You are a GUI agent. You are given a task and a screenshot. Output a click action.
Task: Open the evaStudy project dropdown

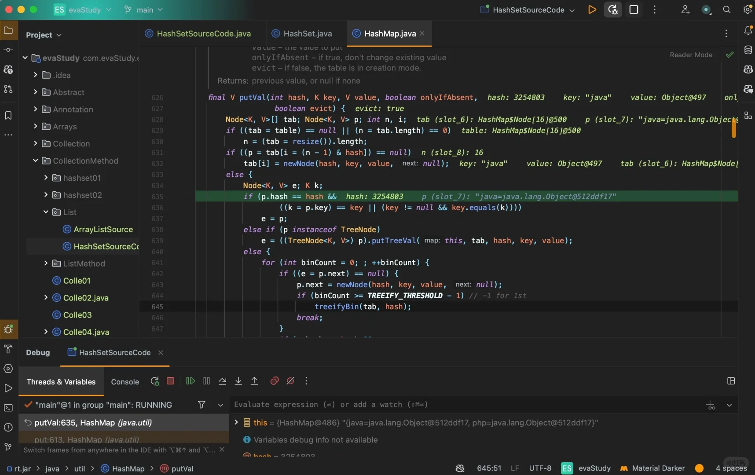[x=83, y=10]
